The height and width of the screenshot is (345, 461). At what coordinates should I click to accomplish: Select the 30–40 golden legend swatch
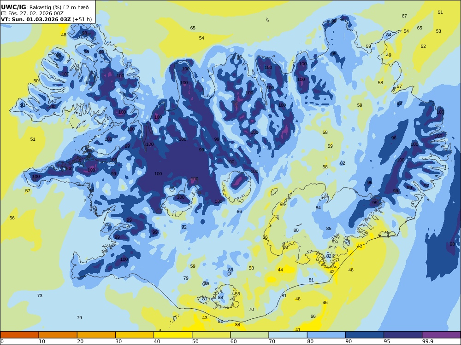click(135, 335)
